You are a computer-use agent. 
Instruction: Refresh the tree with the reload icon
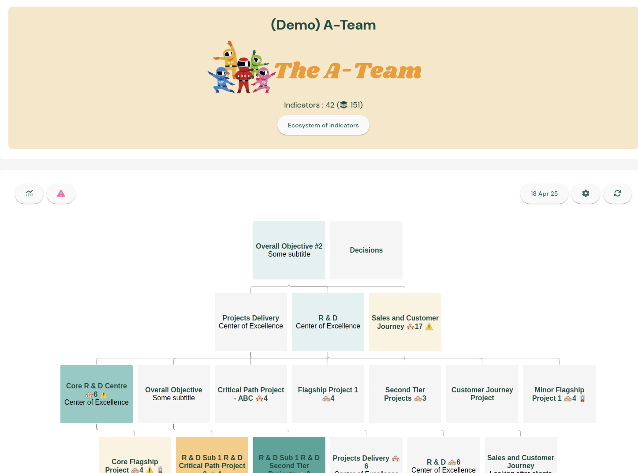(x=617, y=194)
